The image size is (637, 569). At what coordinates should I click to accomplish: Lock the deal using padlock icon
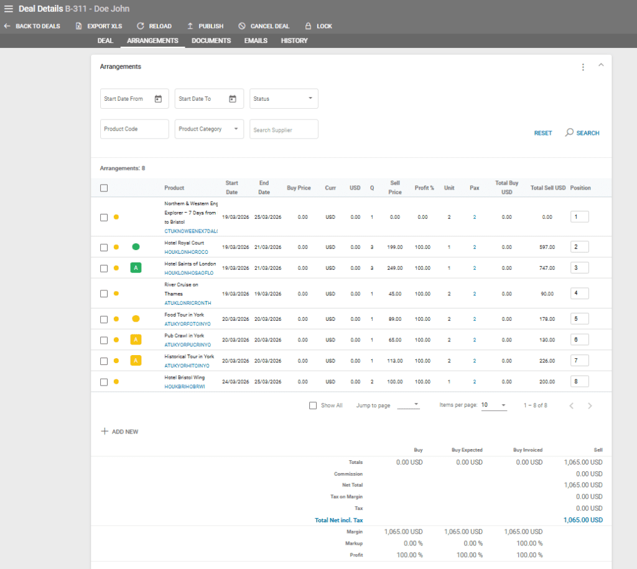tap(308, 26)
